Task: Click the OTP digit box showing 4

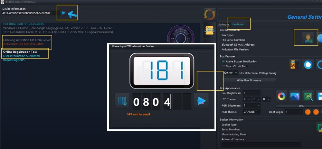Action: click(167, 101)
